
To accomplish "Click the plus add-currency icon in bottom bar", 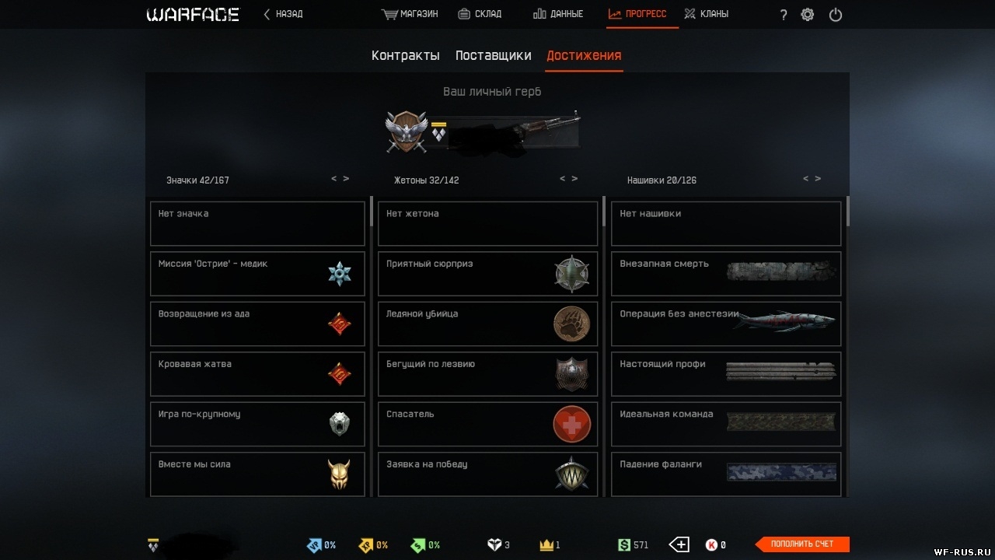I will pos(679,544).
